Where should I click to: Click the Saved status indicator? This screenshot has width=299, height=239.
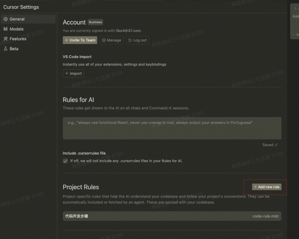270,145
